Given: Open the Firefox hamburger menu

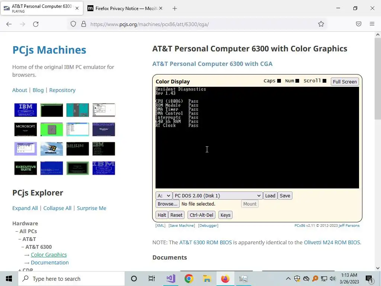Looking at the screenshot, I should click(x=372, y=24).
